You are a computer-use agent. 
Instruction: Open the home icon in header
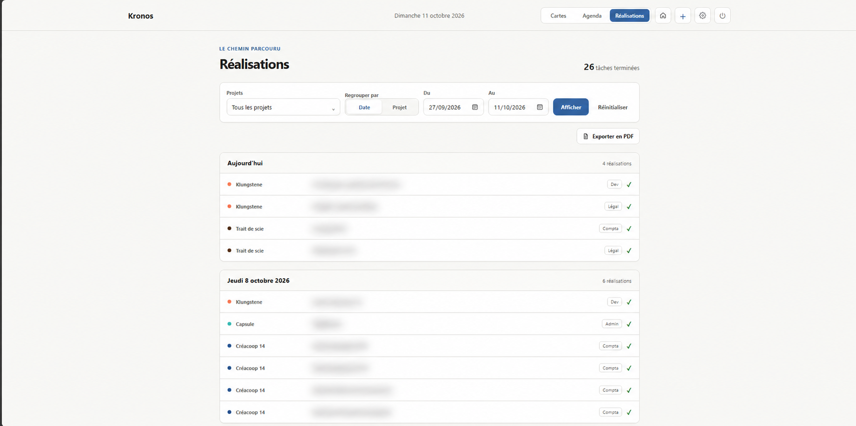click(663, 15)
